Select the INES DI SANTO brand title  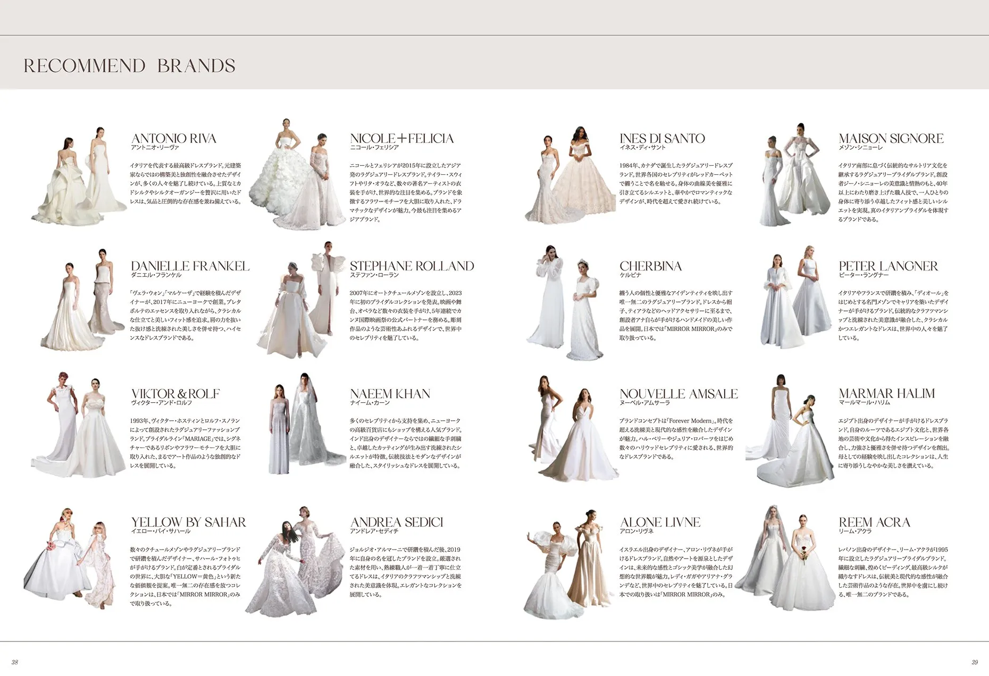[x=662, y=139]
